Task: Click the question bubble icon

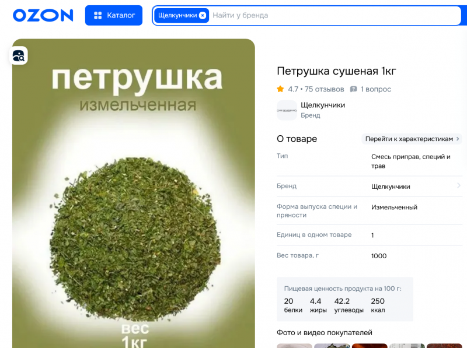Action: [x=353, y=89]
